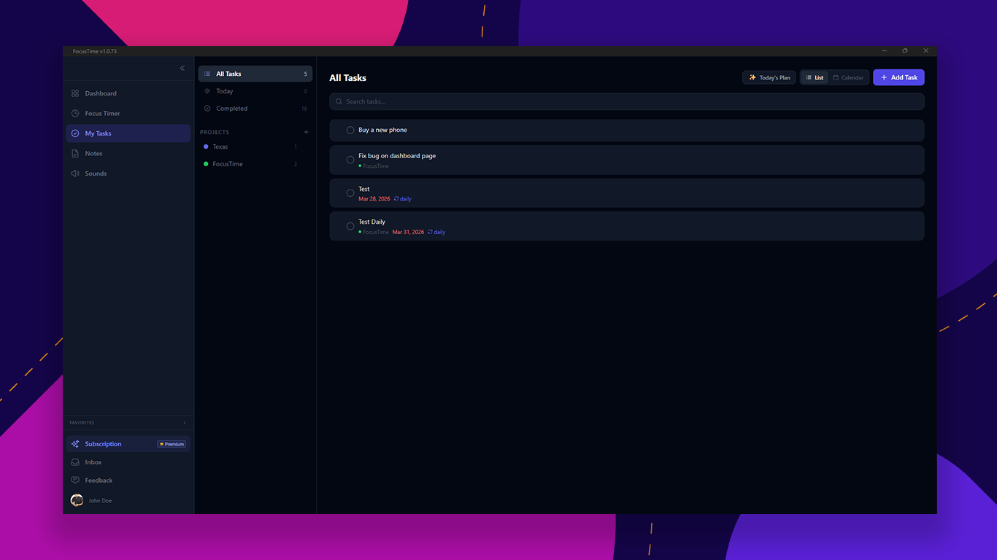
Task: Click the Mar 31, 2026 due date
Action: (408, 232)
